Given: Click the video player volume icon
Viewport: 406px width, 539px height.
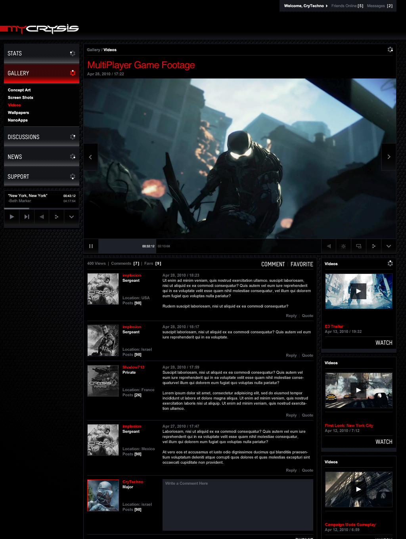Looking at the screenshot, I should [x=329, y=246].
